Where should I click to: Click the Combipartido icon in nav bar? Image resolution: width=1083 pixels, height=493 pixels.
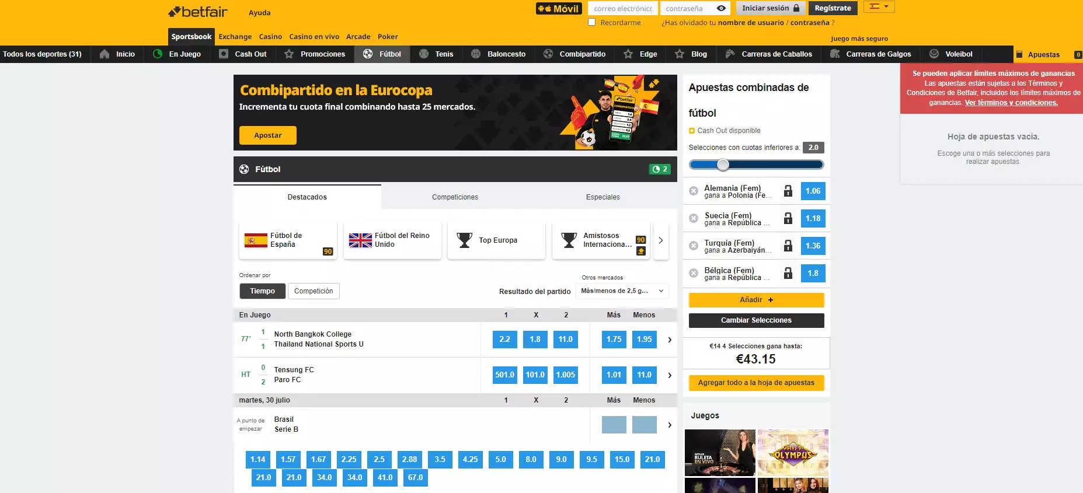click(x=548, y=54)
